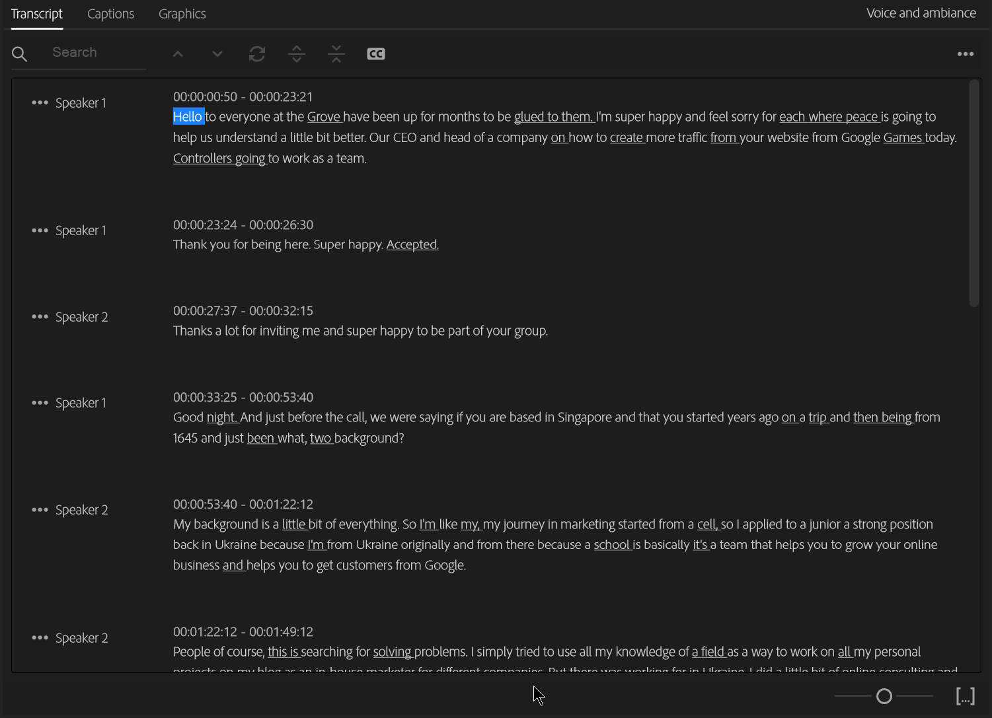The image size is (992, 718).
Task: Toggle options for the last Speaker 2 block
Action: (x=40, y=637)
